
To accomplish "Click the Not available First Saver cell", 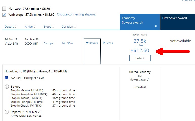I will pos(180,41).
